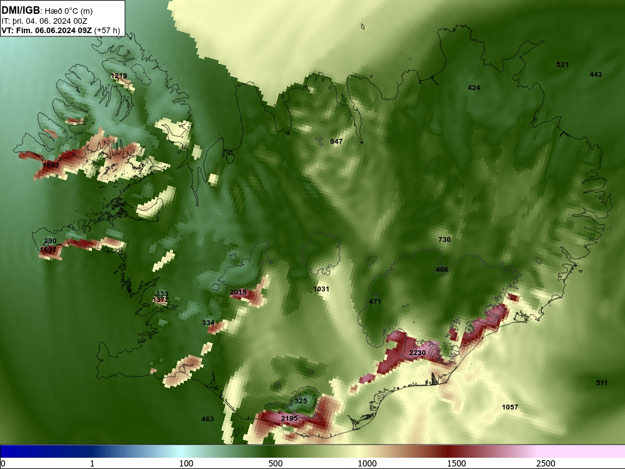Click the 1 mark on the color scale
625x469 pixels.
92,463
